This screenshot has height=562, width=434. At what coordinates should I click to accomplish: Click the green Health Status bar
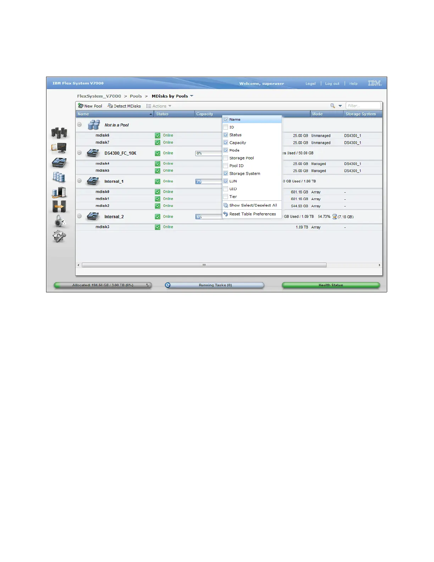331,285
